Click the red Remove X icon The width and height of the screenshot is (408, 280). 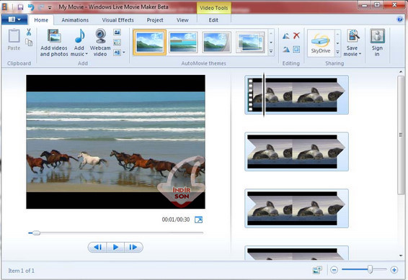[296, 35]
